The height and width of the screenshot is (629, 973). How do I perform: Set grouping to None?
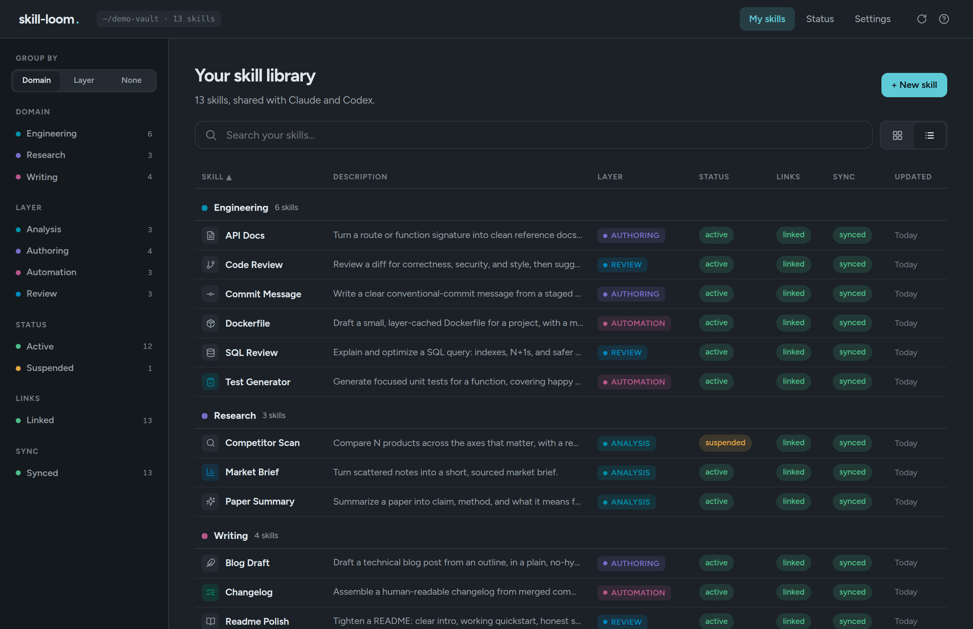coord(131,80)
